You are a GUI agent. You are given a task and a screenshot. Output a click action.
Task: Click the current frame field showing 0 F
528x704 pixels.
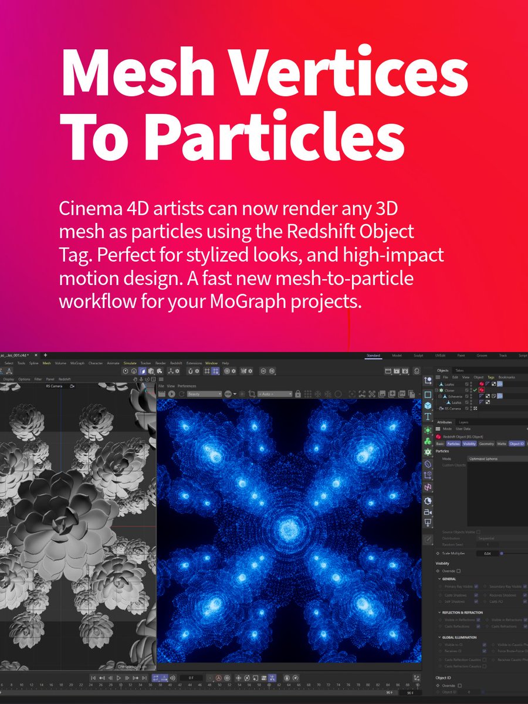(191, 678)
